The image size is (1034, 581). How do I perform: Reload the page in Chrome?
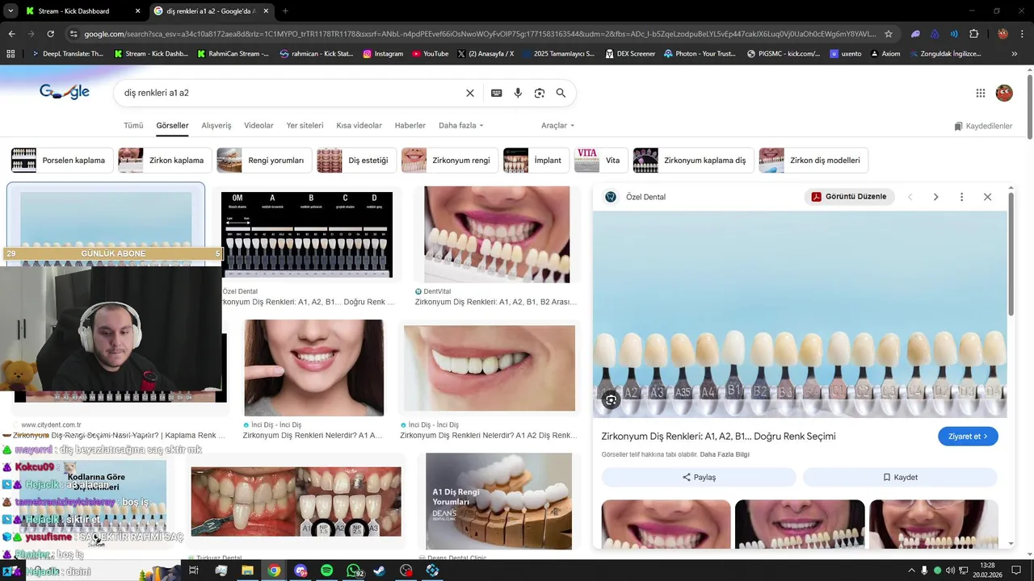pos(50,34)
